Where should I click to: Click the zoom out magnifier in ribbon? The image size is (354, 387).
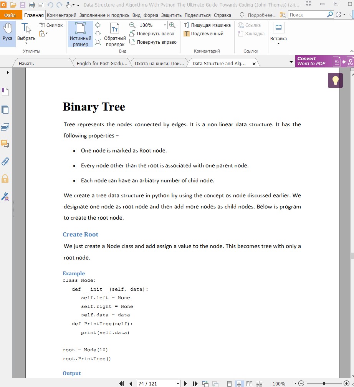(132, 25)
